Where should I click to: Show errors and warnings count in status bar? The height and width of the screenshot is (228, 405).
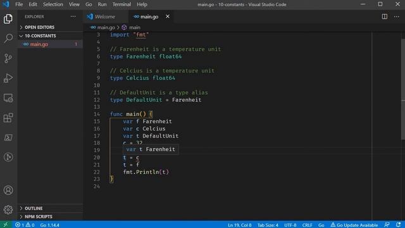25,225
